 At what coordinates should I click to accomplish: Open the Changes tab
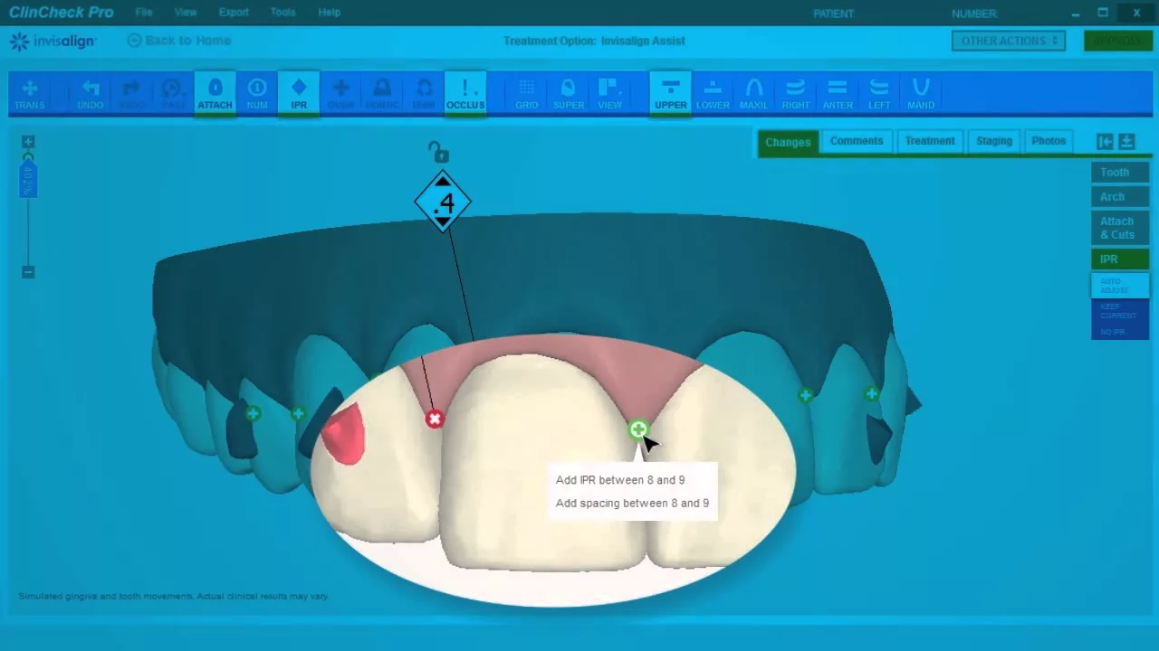[x=788, y=142]
